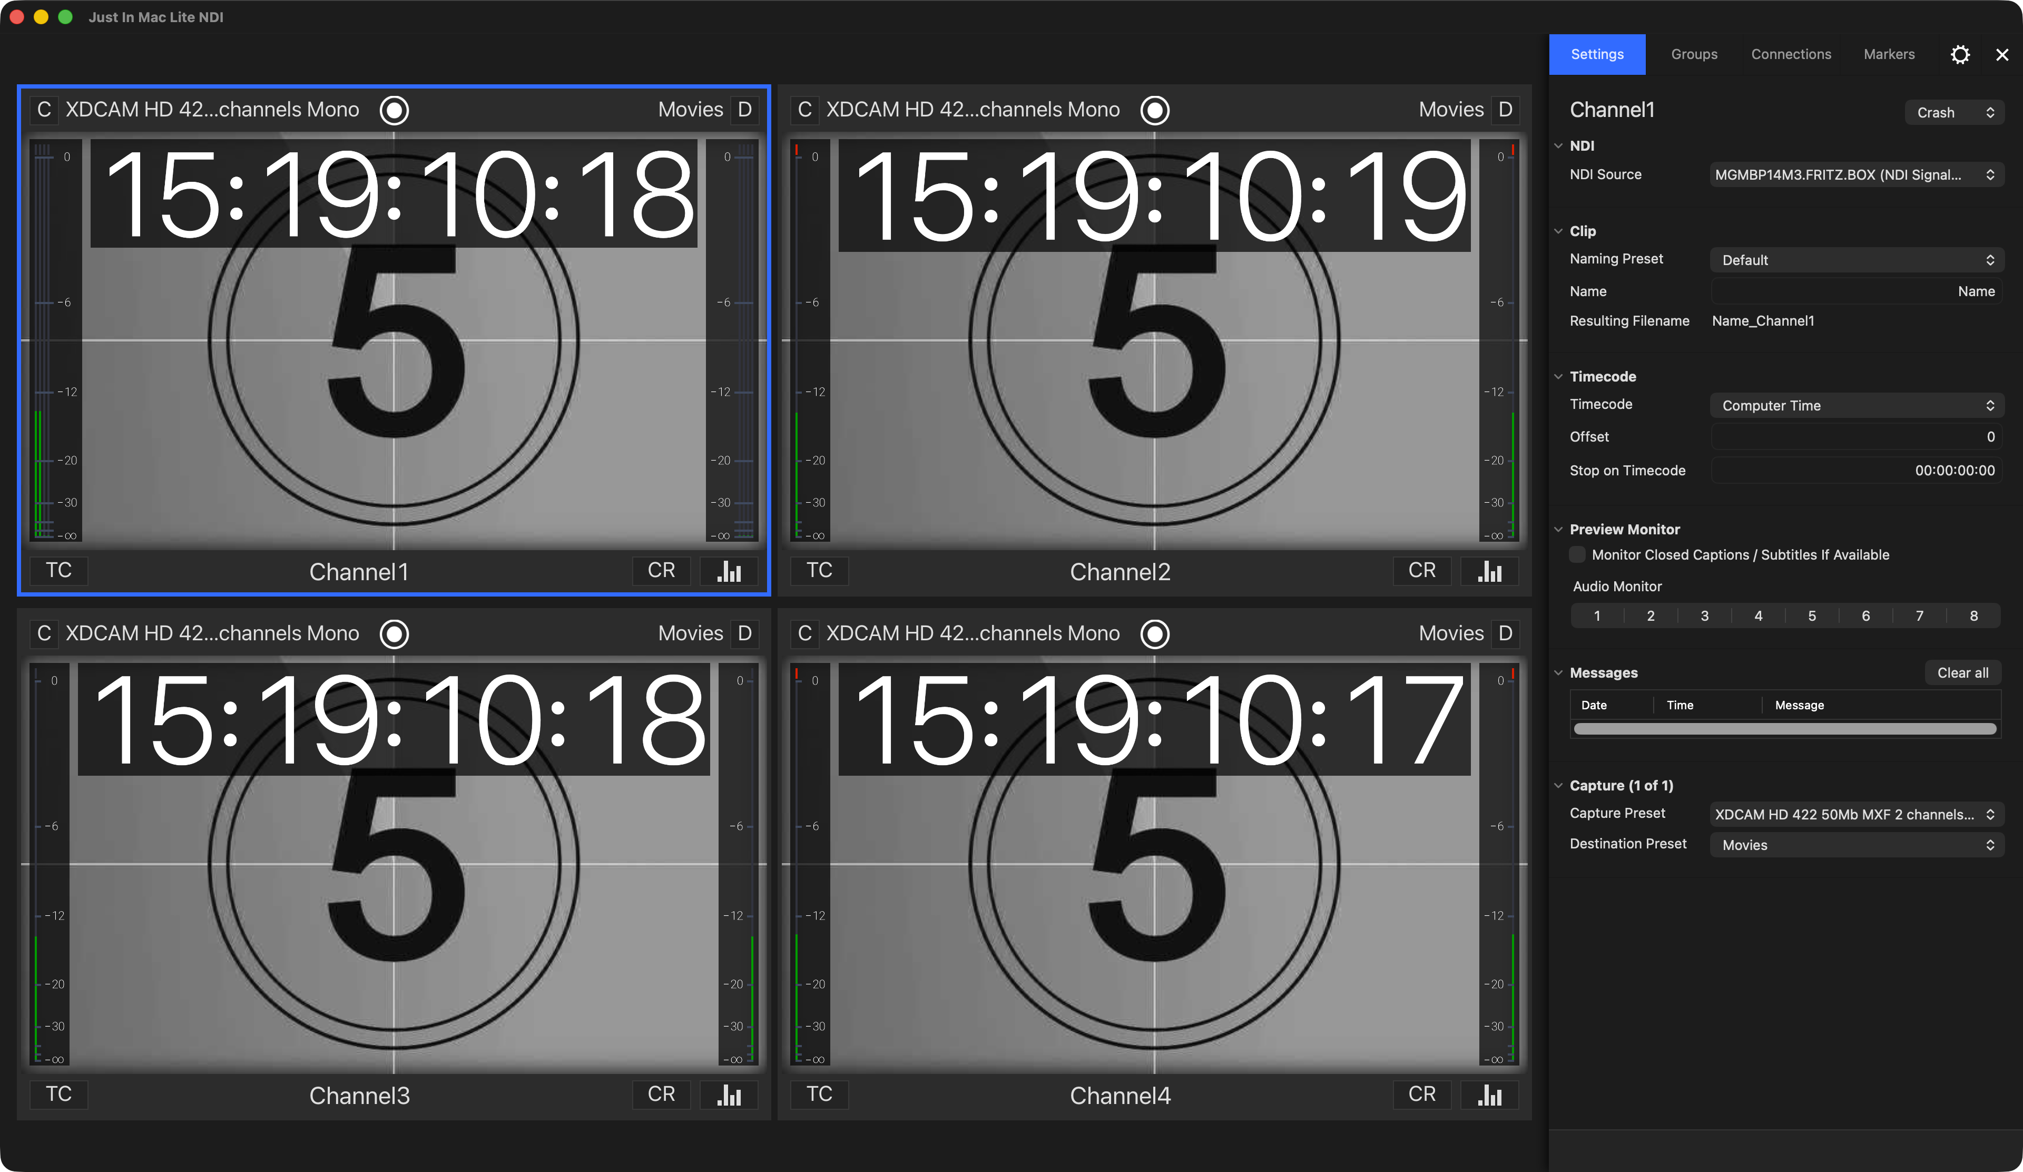The width and height of the screenshot is (2023, 1172).
Task: Close the inspector panel with X
Action: tap(2002, 55)
